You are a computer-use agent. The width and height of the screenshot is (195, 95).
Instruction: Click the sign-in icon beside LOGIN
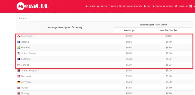[x=164, y=6]
